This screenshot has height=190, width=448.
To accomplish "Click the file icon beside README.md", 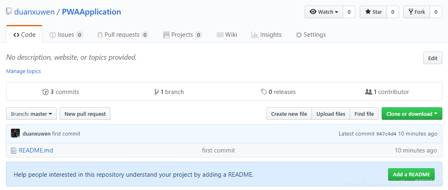I will [x=13, y=150].
